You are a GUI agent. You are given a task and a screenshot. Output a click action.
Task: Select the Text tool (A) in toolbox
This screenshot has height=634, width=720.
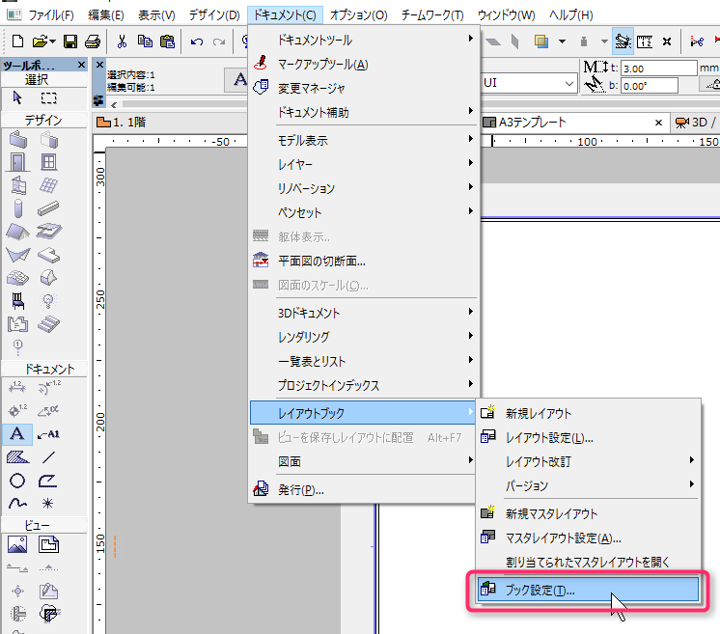(17, 434)
